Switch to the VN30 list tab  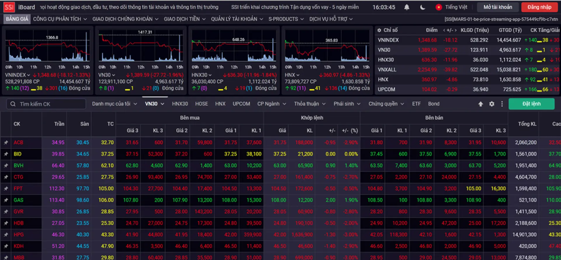[155, 104]
